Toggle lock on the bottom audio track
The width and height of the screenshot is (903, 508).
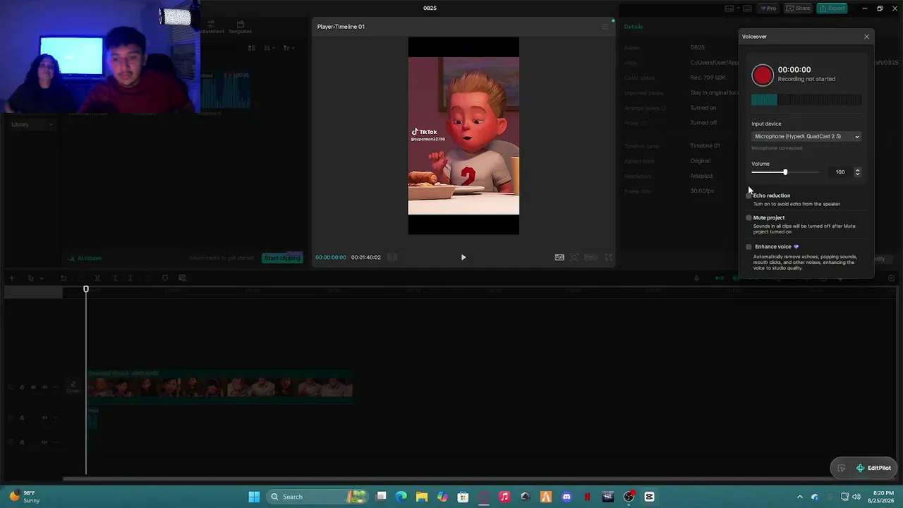click(x=22, y=442)
